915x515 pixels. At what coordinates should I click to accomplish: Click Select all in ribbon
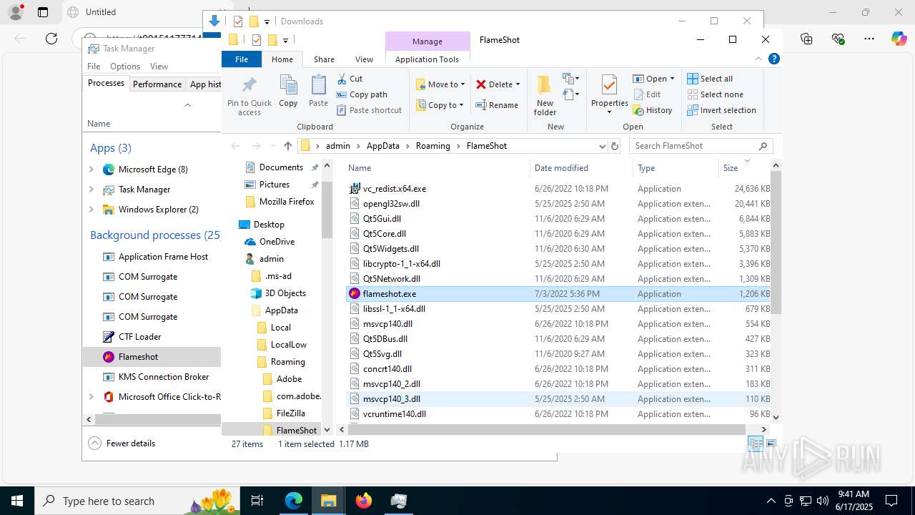click(710, 79)
